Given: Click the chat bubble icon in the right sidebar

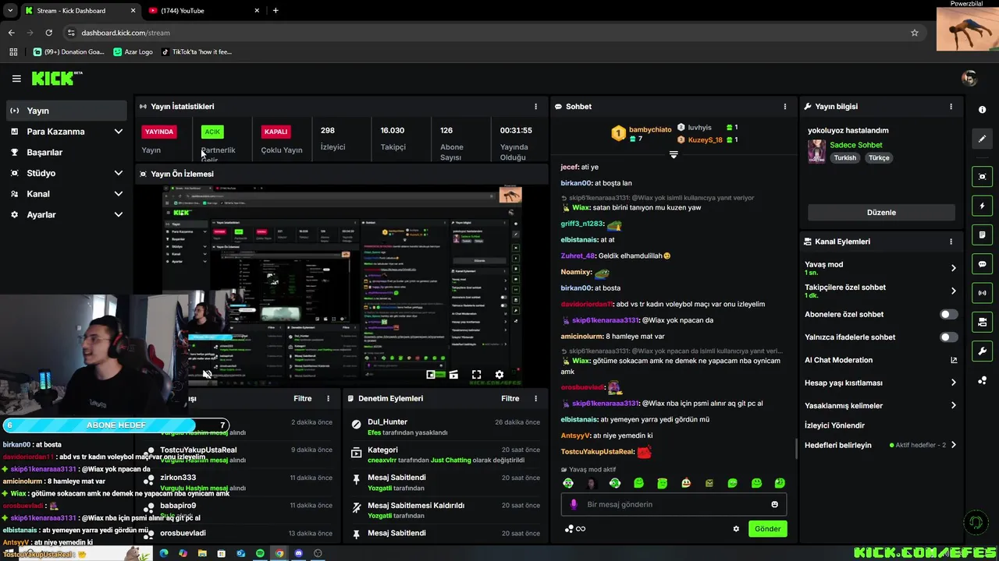Looking at the screenshot, I should coord(982,264).
